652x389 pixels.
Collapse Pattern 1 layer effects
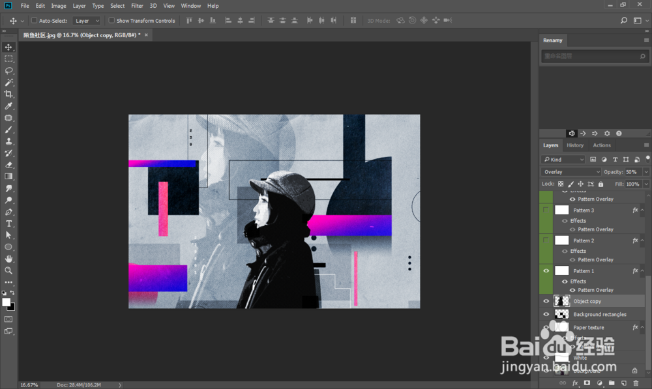click(x=642, y=271)
